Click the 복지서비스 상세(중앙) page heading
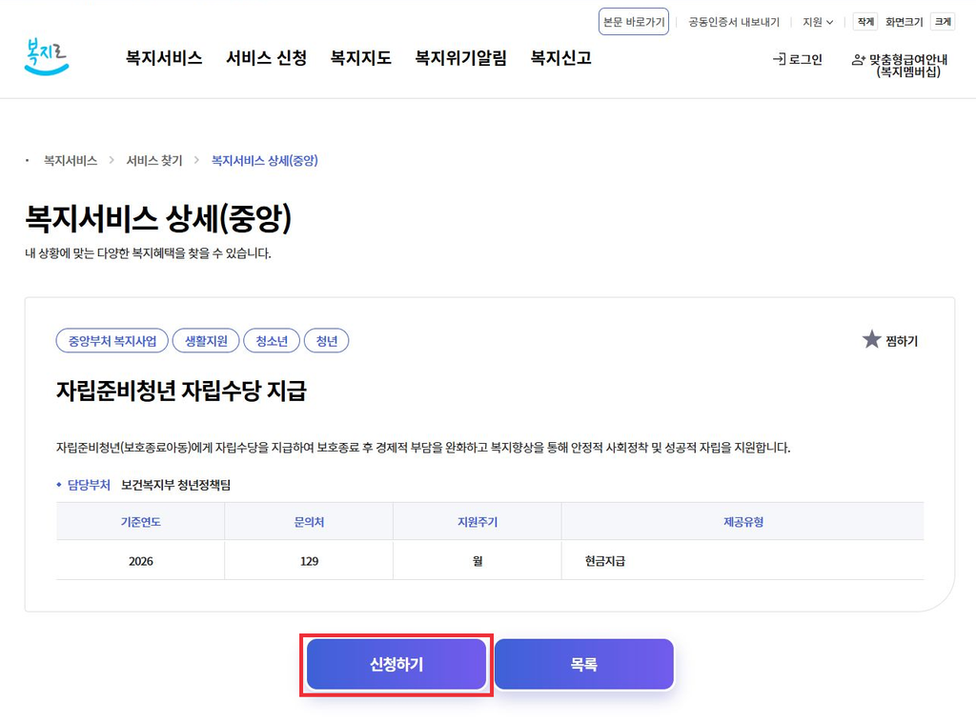The height and width of the screenshot is (723, 976). (158, 218)
